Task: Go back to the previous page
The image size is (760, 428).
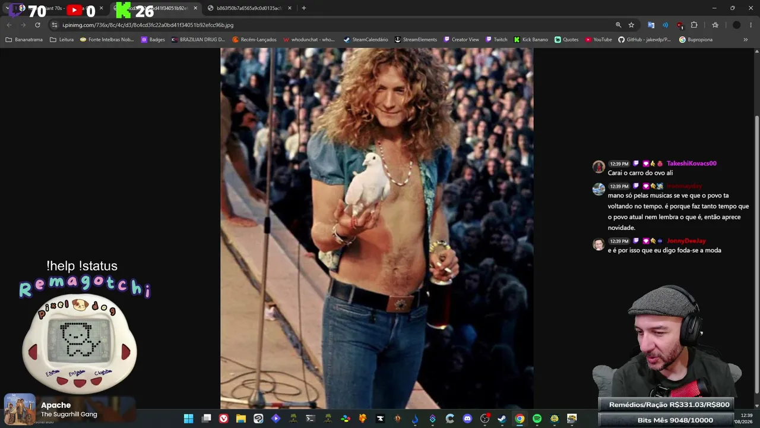Action: 9,25
